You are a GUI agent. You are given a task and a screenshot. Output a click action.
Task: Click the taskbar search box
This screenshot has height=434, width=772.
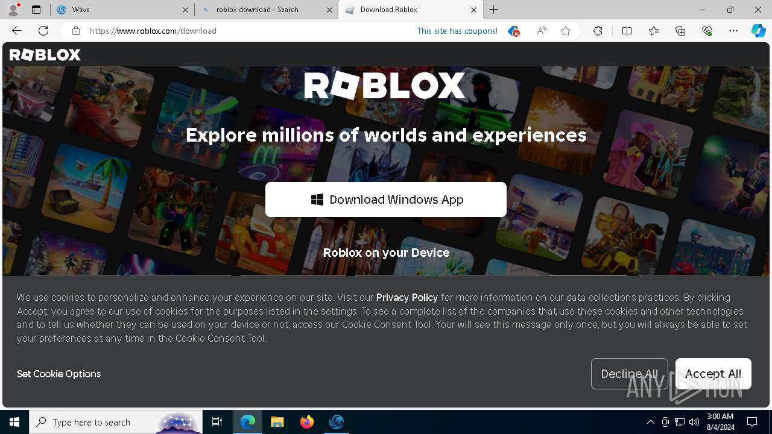pos(116,422)
